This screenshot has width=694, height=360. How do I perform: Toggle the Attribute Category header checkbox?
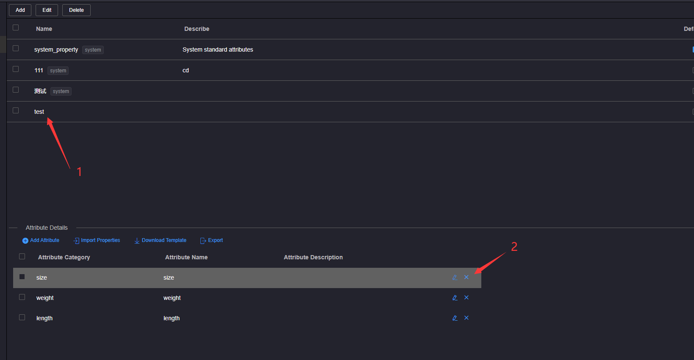tap(22, 256)
